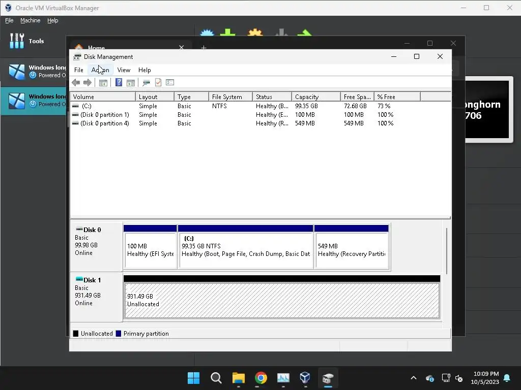Open Google Chrome from taskbar

pos(261,378)
